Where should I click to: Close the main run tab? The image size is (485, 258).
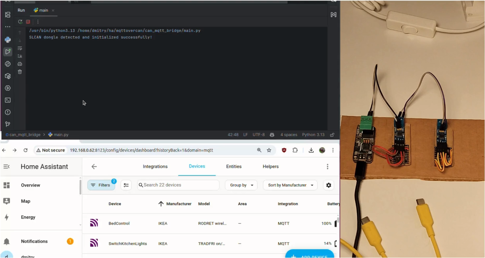click(53, 10)
